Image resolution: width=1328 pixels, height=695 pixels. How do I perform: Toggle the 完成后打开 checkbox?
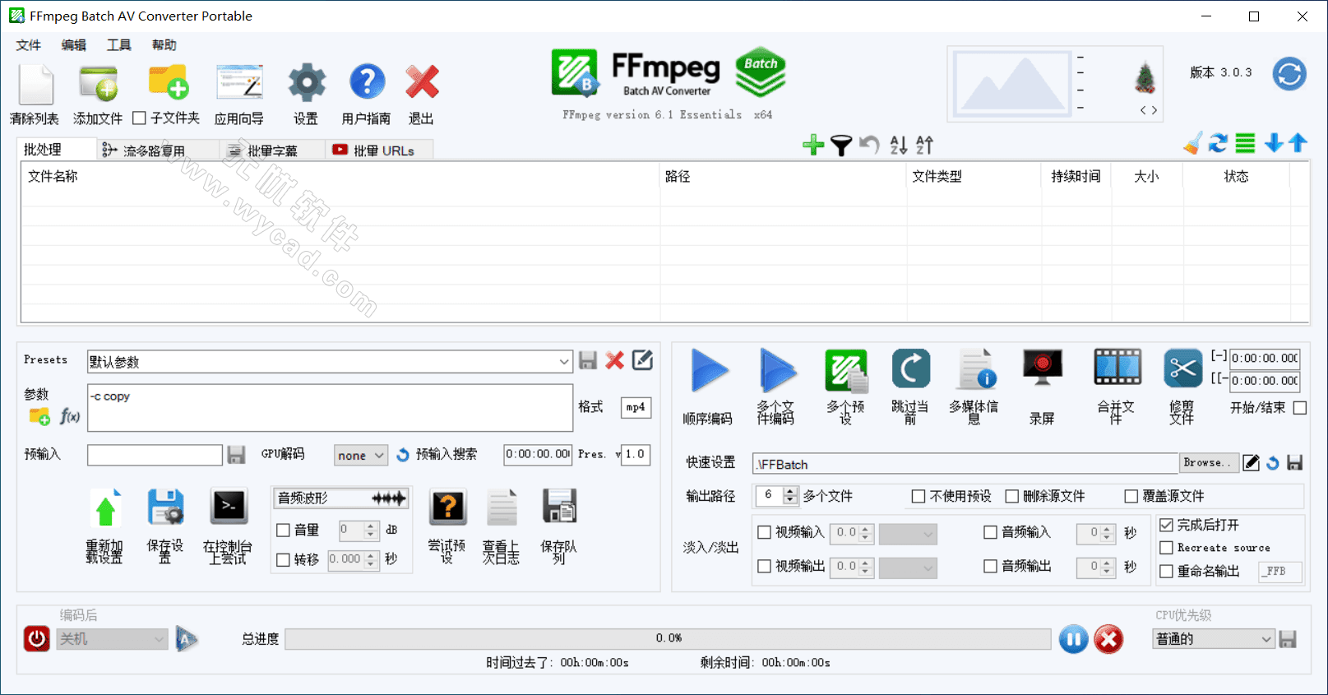pos(1166,525)
